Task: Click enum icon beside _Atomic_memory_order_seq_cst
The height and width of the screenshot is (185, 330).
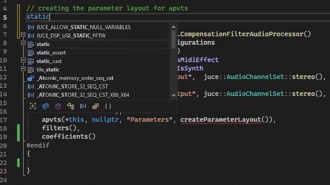Action: point(31,78)
